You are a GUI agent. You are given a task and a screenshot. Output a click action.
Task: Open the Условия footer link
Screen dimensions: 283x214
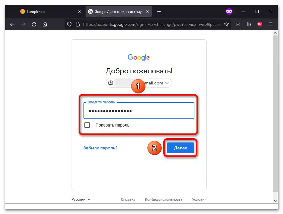coord(199,199)
